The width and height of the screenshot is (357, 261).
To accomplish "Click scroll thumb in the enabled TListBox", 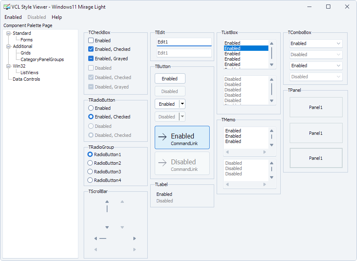I will coord(272,53).
